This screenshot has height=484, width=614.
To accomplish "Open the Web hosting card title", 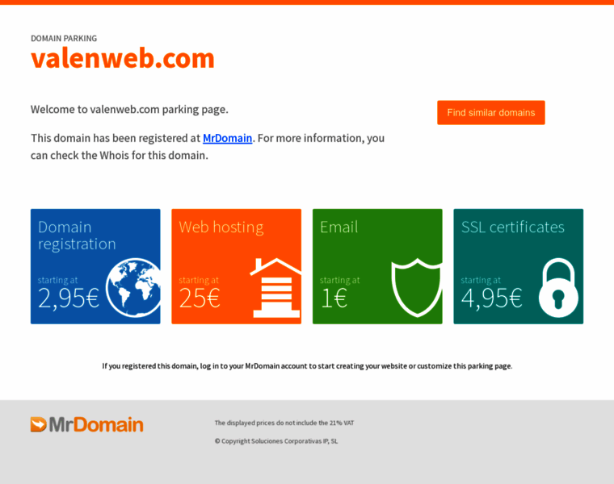I will pos(221,227).
